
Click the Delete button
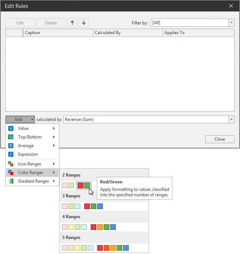point(51,23)
